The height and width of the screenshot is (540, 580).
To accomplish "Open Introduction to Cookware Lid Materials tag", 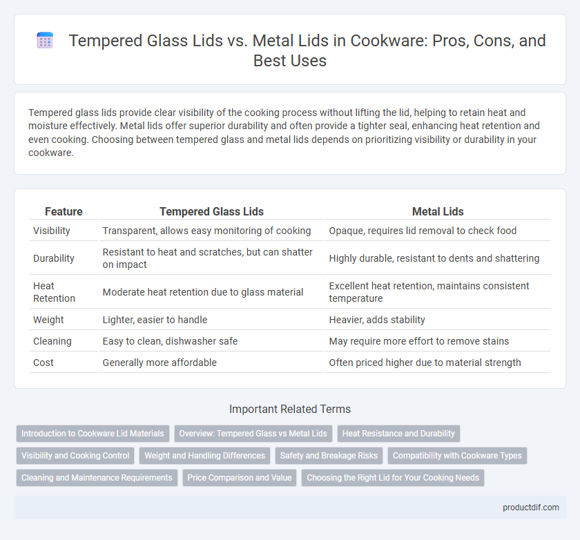I will tap(93, 434).
